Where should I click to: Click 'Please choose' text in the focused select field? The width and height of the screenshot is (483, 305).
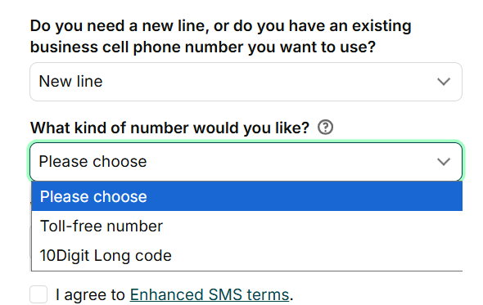pyautogui.click(x=93, y=162)
